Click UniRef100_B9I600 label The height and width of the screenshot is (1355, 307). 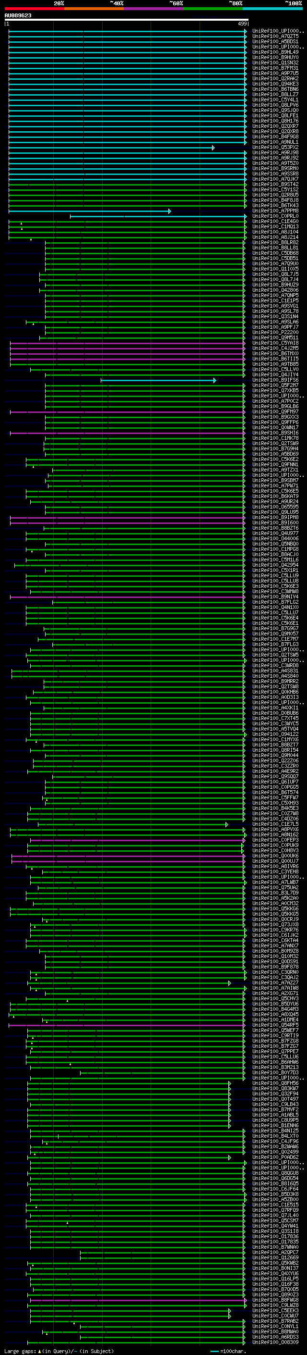pyautogui.click(x=275, y=523)
